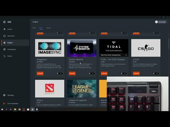This screenshot has width=170, height=127.
Task: Open the League of Legends thumbnail
Action: [x=82, y=89]
